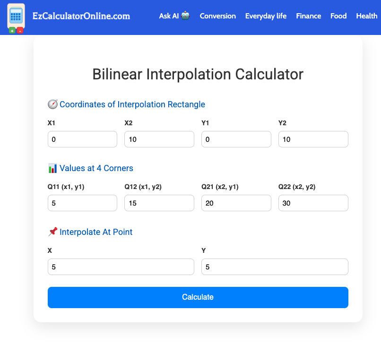Open the Health navigation link

(366, 16)
